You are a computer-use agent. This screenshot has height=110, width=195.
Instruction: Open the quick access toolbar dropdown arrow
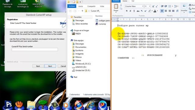[80, 2]
